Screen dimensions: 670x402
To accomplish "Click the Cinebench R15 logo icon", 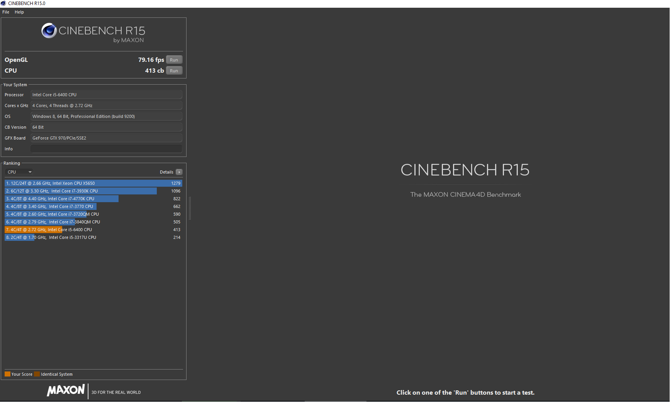I will (x=49, y=31).
